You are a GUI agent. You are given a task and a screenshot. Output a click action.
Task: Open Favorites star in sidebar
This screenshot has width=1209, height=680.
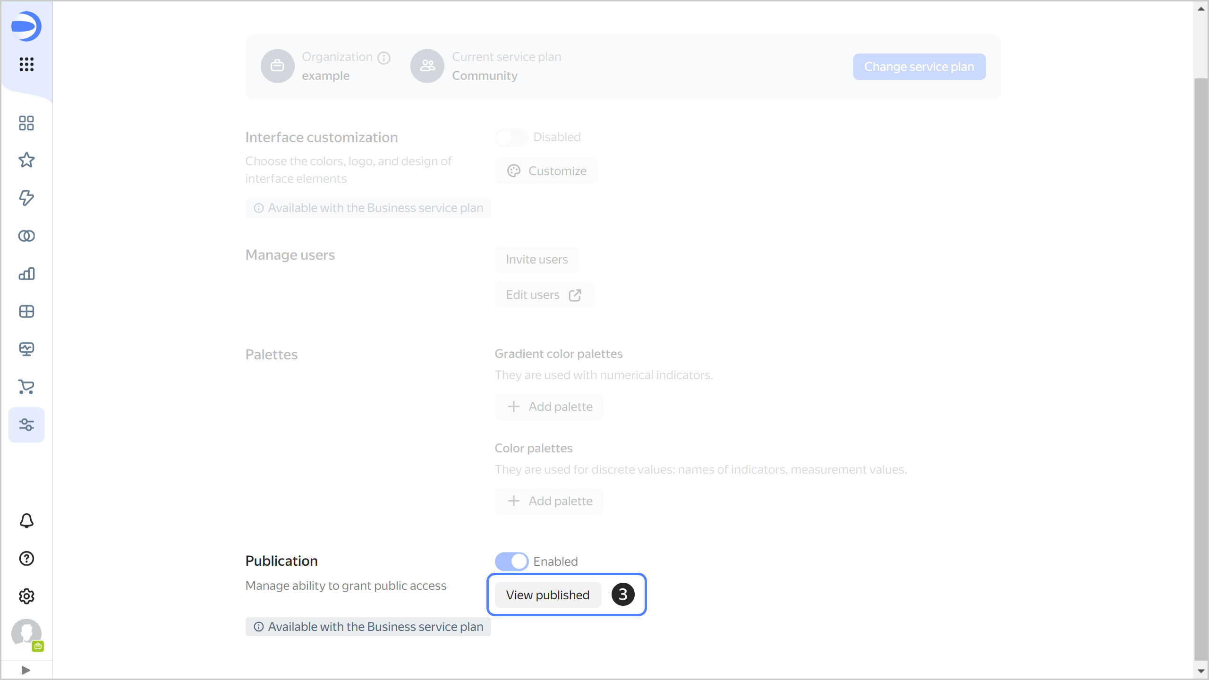tap(26, 160)
